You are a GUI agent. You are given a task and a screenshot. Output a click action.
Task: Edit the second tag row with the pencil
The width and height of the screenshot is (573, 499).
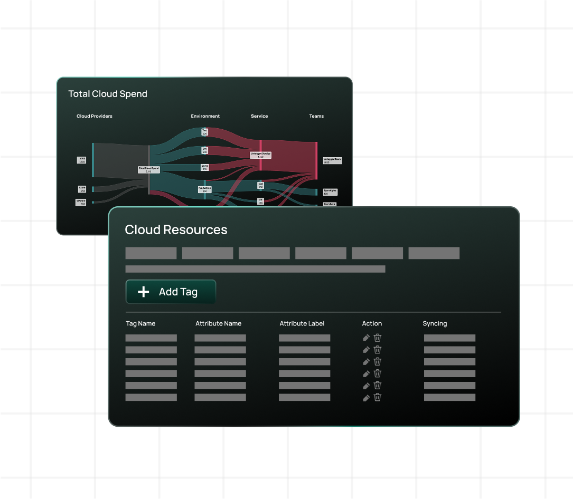[x=366, y=350]
